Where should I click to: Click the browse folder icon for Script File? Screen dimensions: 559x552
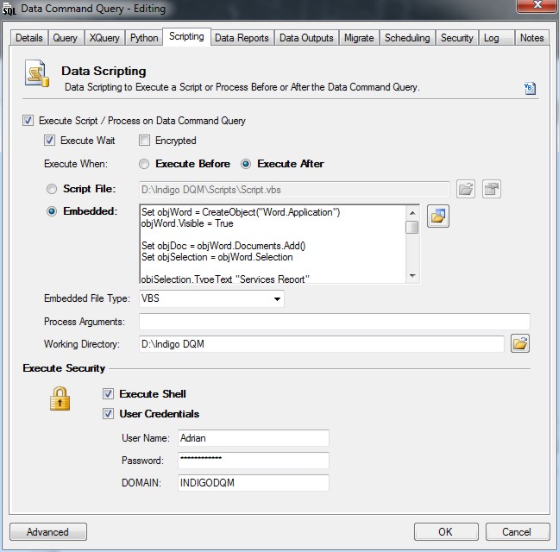point(466,189)
